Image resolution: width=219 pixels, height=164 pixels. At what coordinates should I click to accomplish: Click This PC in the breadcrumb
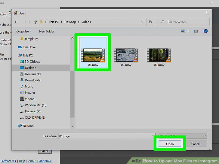pyautogui.click(x=54, y=22)
